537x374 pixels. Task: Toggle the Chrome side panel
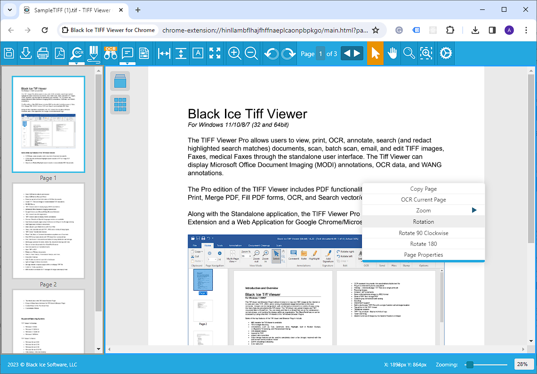click(x=492, y=30)
